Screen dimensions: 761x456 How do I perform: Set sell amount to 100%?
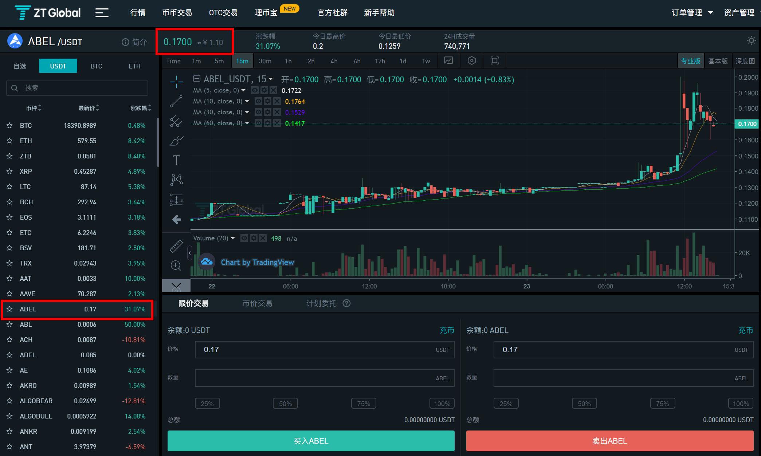(x=741, y=404)
